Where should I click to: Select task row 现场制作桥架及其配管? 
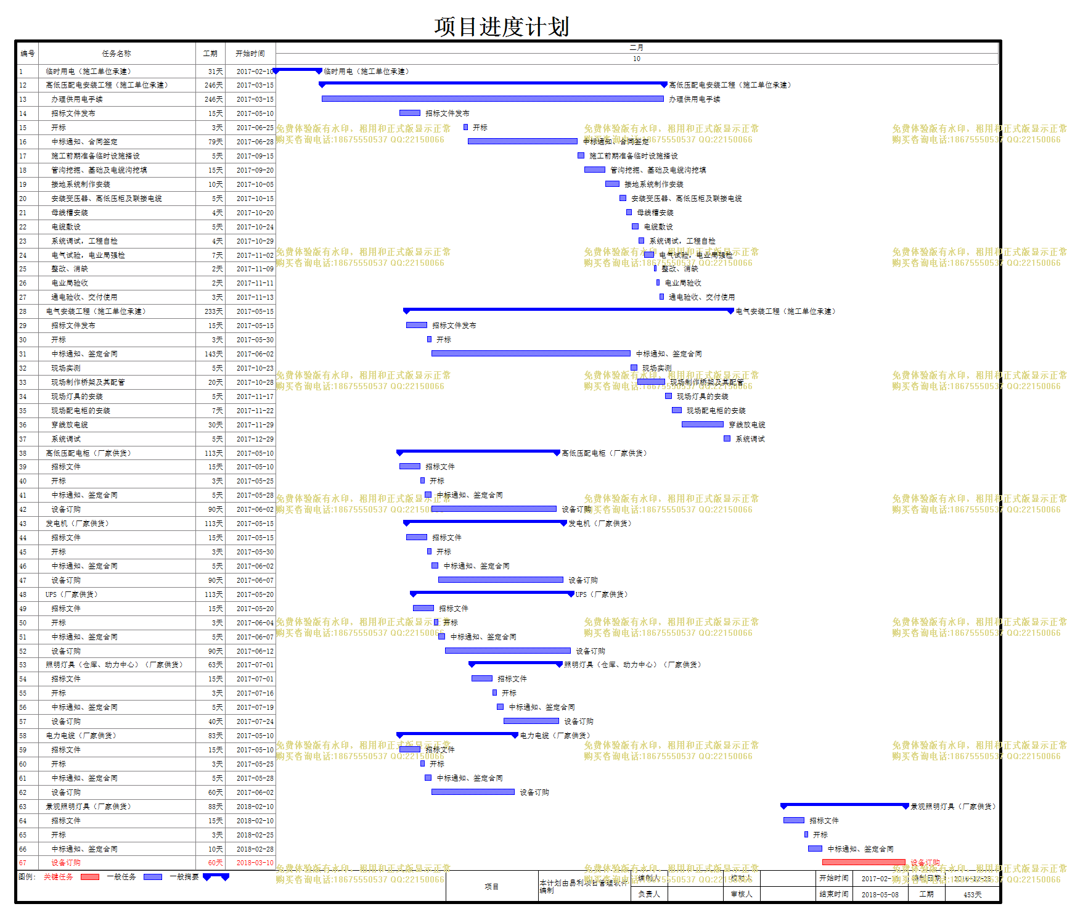point(146,382)
